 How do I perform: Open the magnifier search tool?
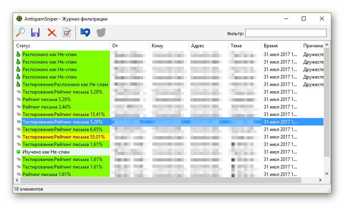(x=21, y=32)
